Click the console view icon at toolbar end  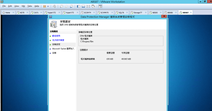(x=100, y=6)
